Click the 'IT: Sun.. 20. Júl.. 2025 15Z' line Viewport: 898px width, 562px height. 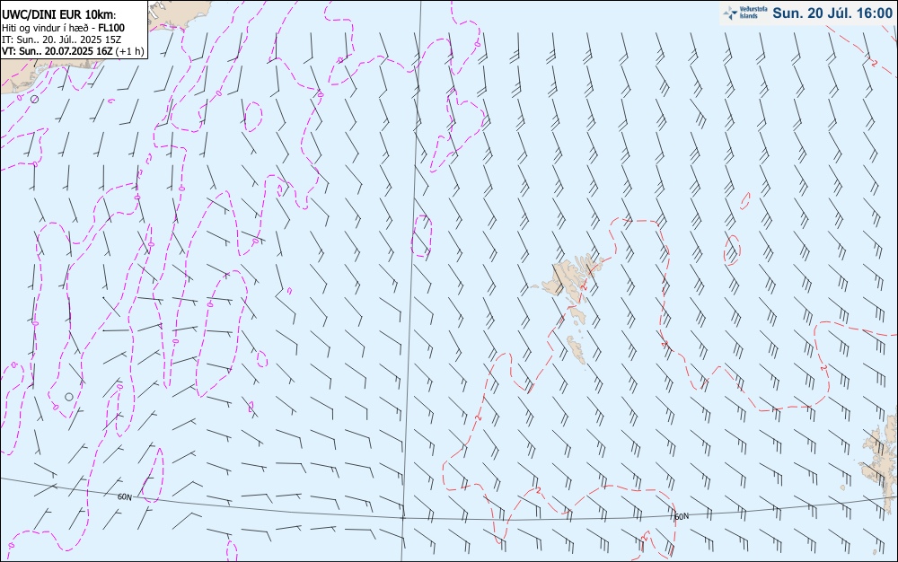click(x=62, y=40)
